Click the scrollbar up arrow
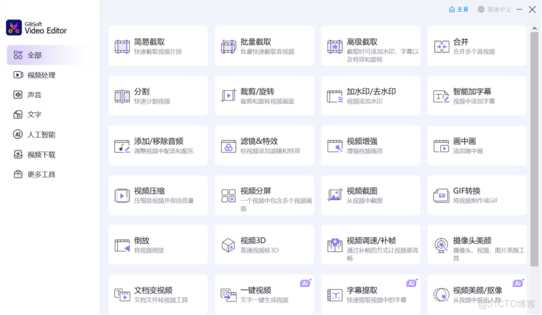542x315 pixels. pos(534,28)
